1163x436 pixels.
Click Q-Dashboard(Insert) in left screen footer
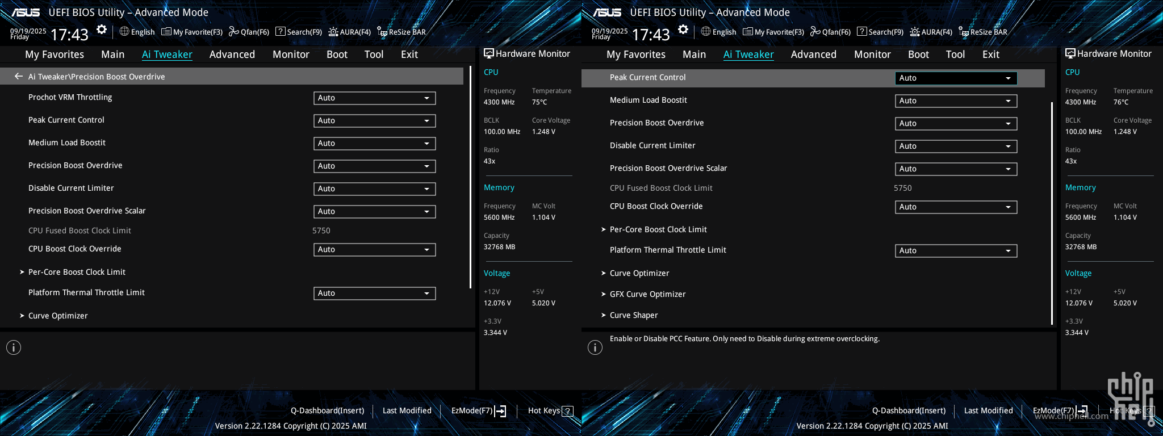[328, 410]
